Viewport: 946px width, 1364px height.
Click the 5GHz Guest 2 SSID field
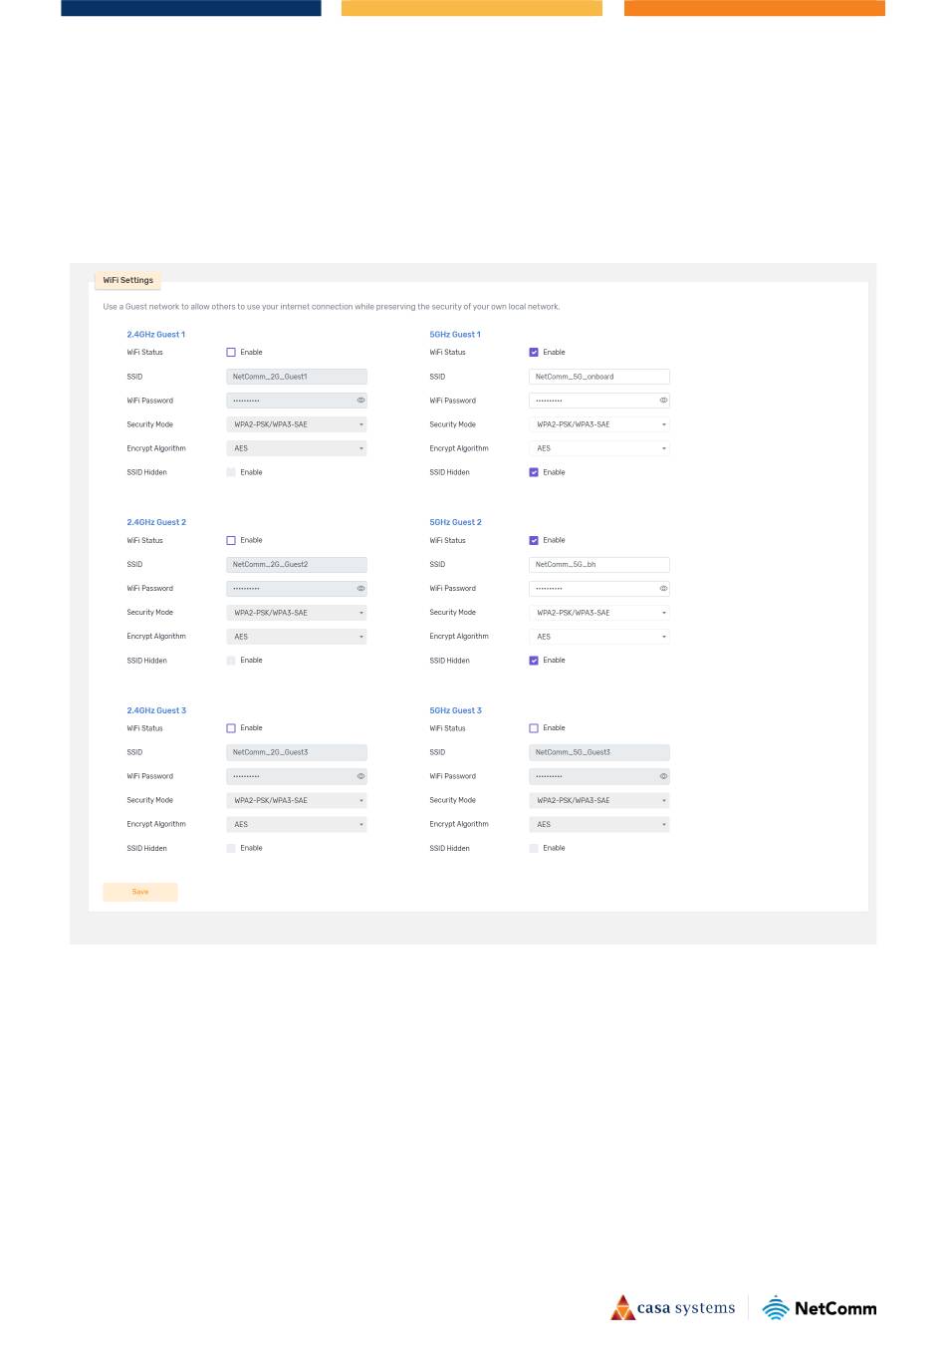[598, 565]
